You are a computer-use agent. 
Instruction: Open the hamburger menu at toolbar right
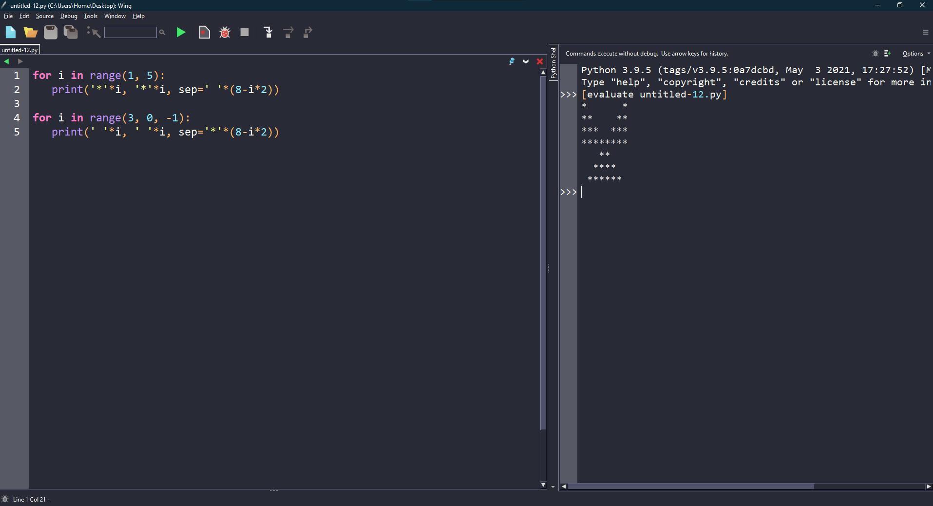[925, 33]
